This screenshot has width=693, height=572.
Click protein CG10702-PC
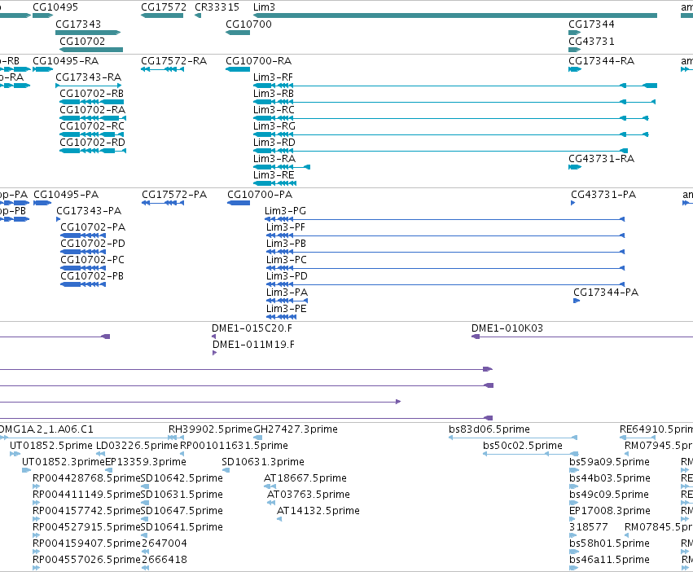coord(92,260)
